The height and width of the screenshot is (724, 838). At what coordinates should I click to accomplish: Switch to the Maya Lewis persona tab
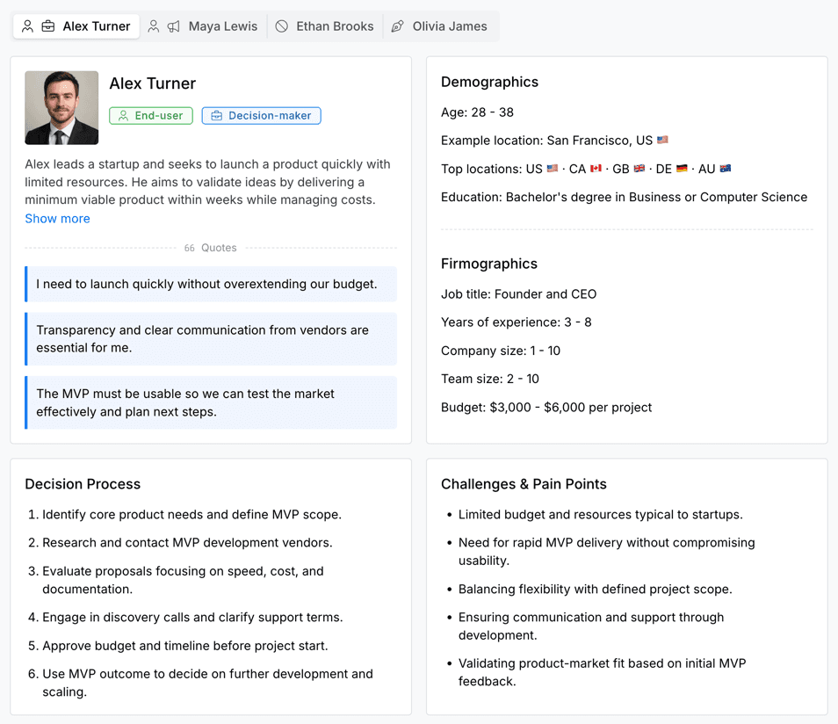[223, 26]
